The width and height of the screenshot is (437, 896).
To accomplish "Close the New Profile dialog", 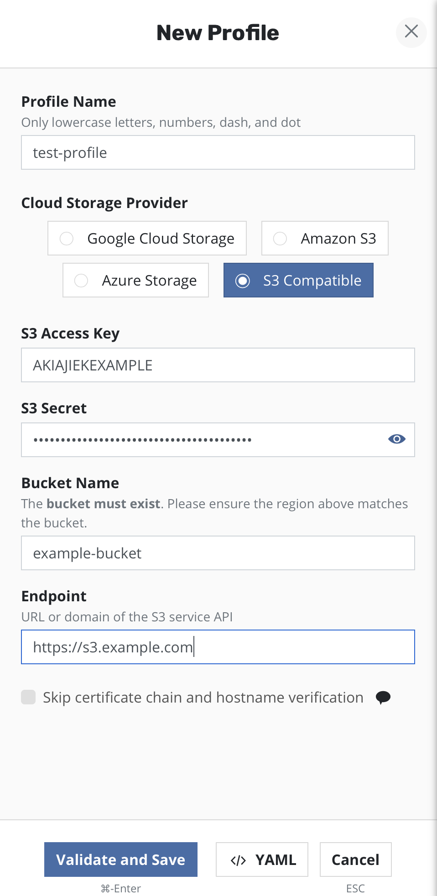I will [x=411, y=31].
